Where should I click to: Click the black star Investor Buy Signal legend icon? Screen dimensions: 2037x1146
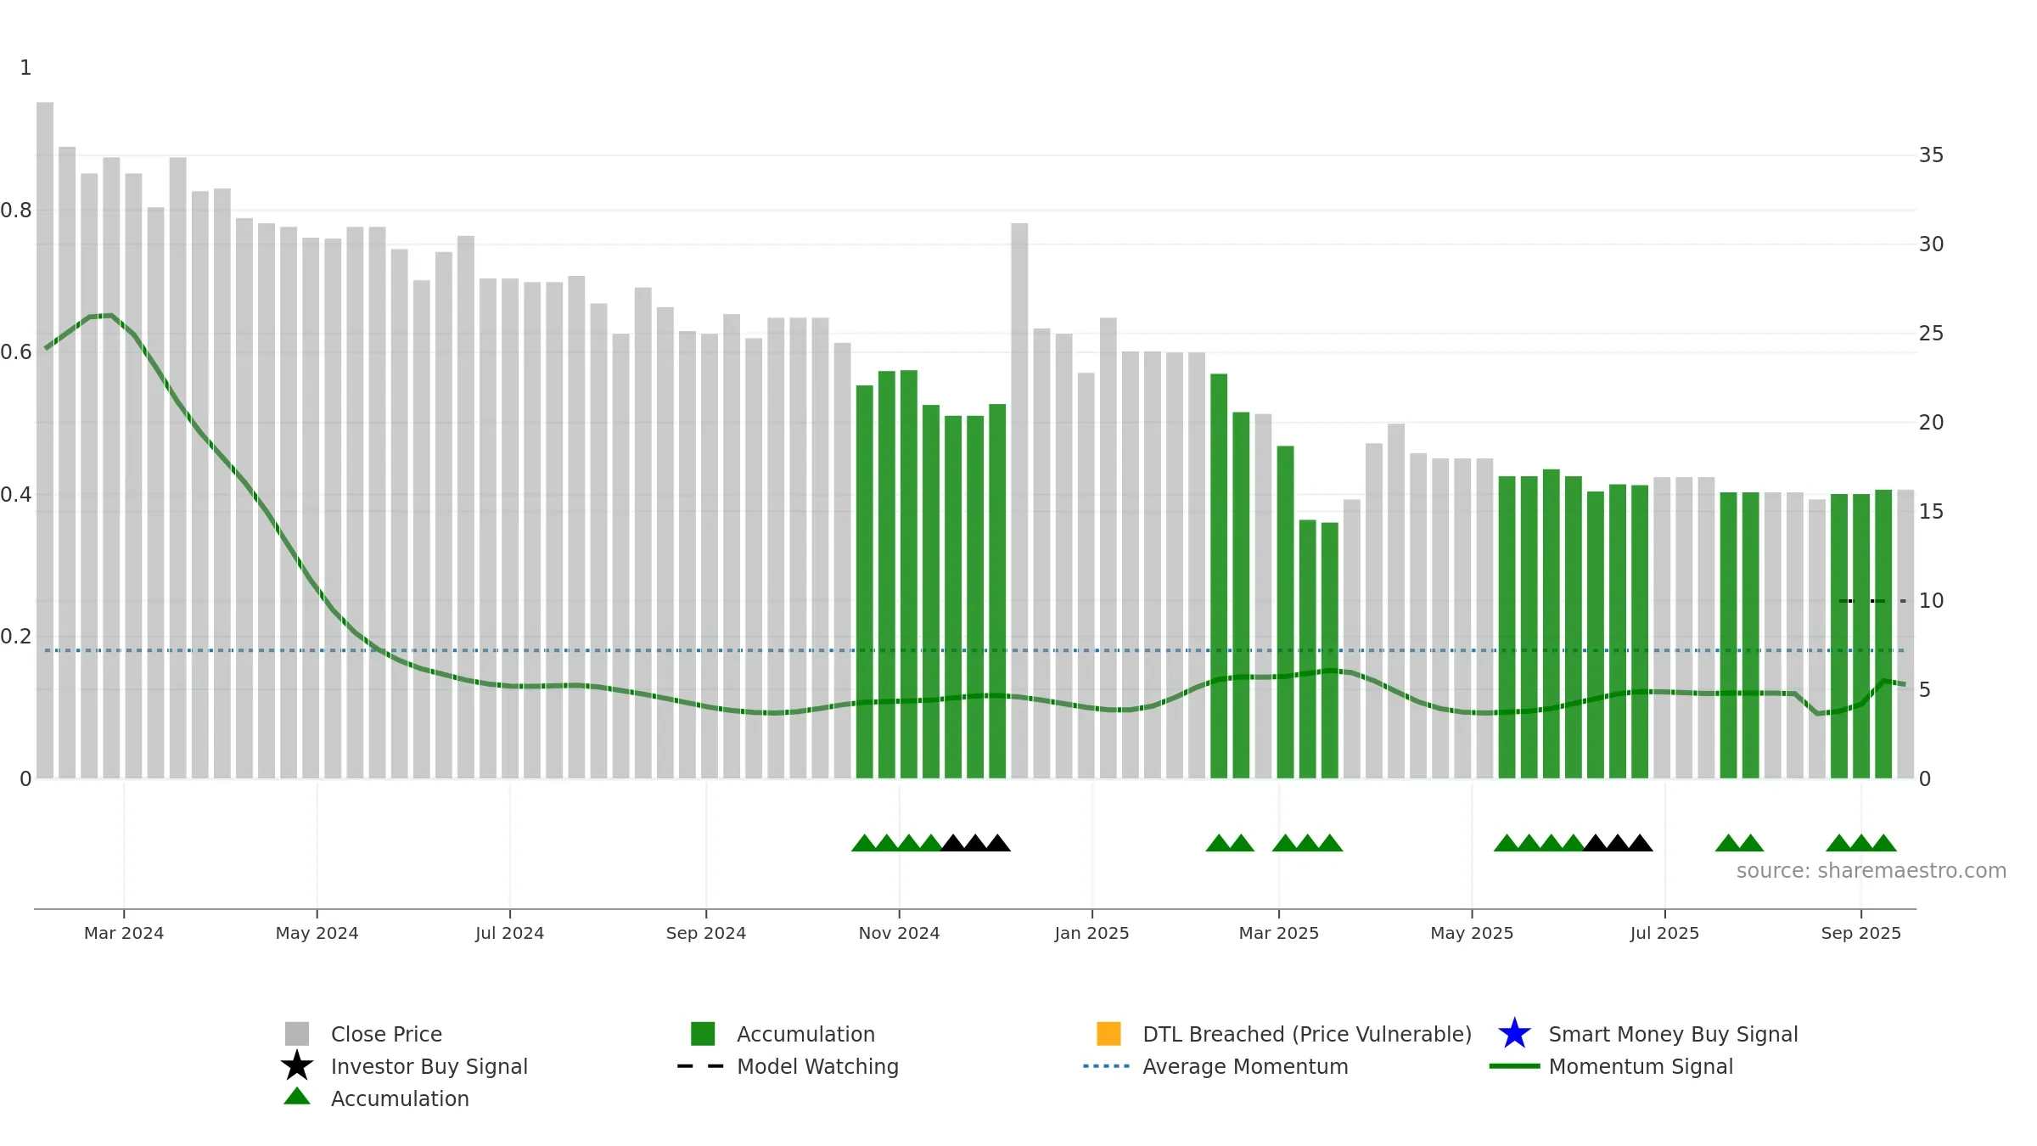coord(297,1065)
